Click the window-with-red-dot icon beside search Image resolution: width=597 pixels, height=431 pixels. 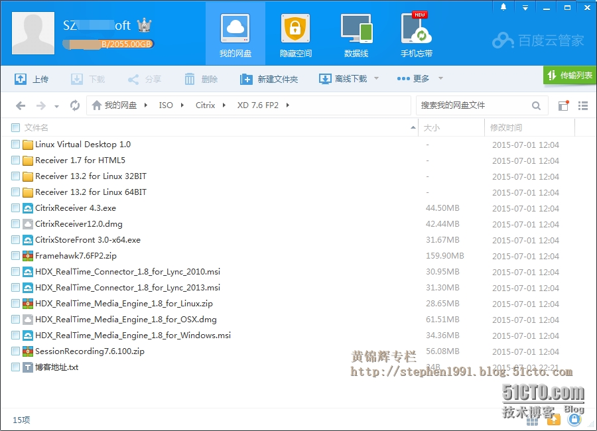[563, 105]
